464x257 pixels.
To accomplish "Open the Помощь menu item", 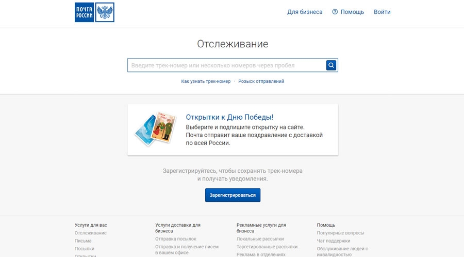I will click(352, 12).
